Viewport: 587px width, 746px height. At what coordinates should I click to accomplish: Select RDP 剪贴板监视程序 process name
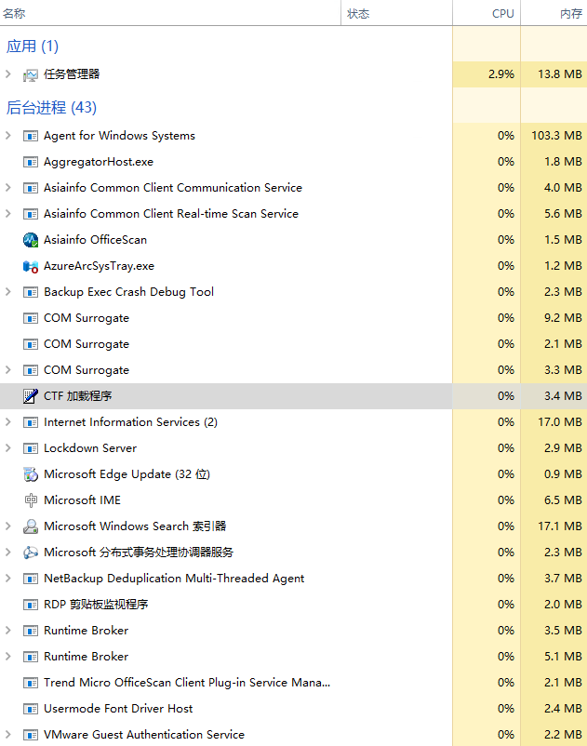[x=96, y=605]
